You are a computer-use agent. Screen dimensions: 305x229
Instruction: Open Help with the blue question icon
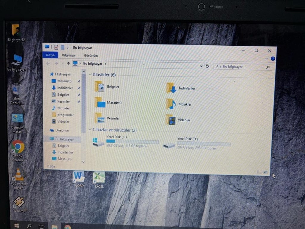coord(273,59)
